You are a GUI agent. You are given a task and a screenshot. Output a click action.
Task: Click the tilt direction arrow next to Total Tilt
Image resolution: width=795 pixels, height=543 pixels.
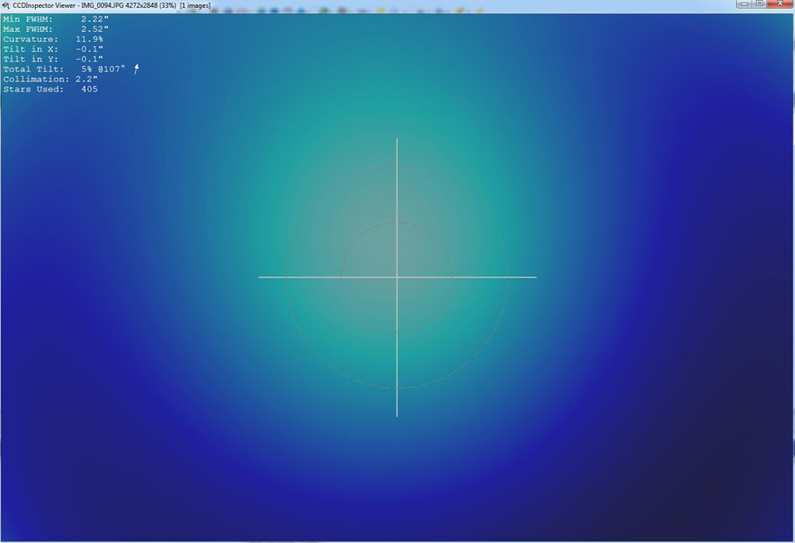(135, 69)
